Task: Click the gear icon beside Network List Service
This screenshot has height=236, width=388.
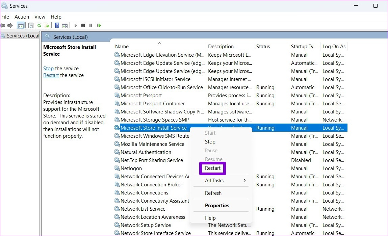Action: coord(117,209)
